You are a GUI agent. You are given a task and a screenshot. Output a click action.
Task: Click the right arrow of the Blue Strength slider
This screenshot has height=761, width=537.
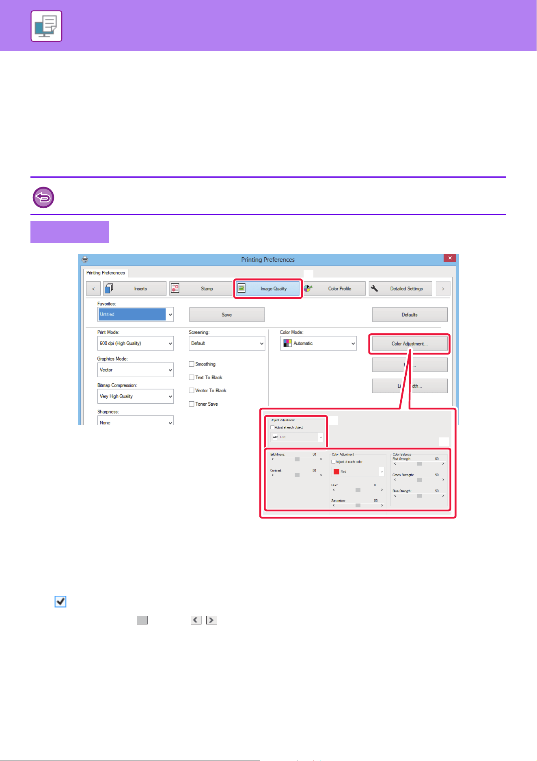(x=443, y=496)
